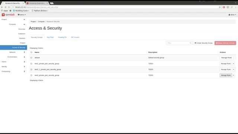The width and height of the screenshot is (238, 134).
Task: Click the red Opera extension icon
Action: [x=224, y=7]
